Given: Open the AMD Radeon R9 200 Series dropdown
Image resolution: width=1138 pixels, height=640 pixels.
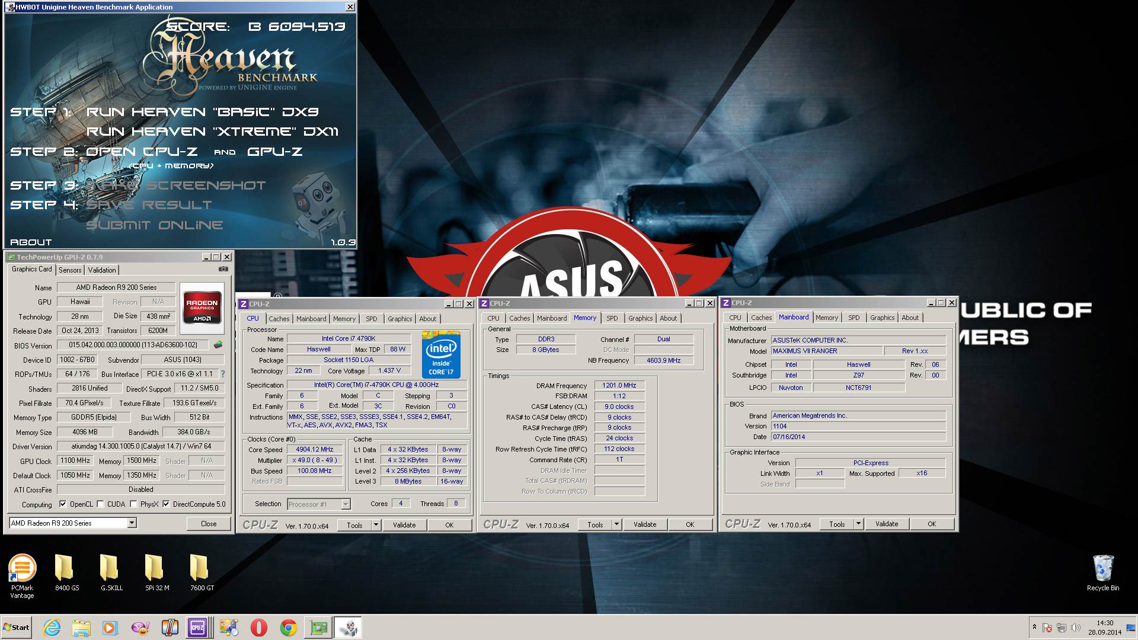Looking at the screenshot, I should pos(132,523).
